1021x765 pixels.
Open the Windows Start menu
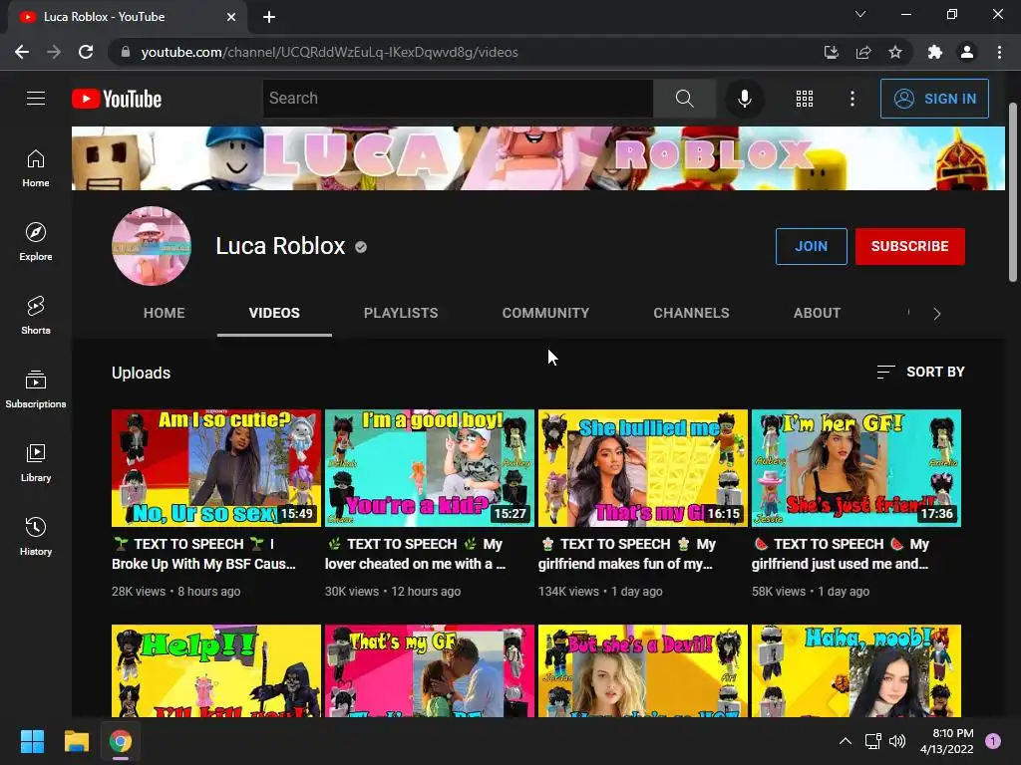pyautogui.click(x=32, y=741)
